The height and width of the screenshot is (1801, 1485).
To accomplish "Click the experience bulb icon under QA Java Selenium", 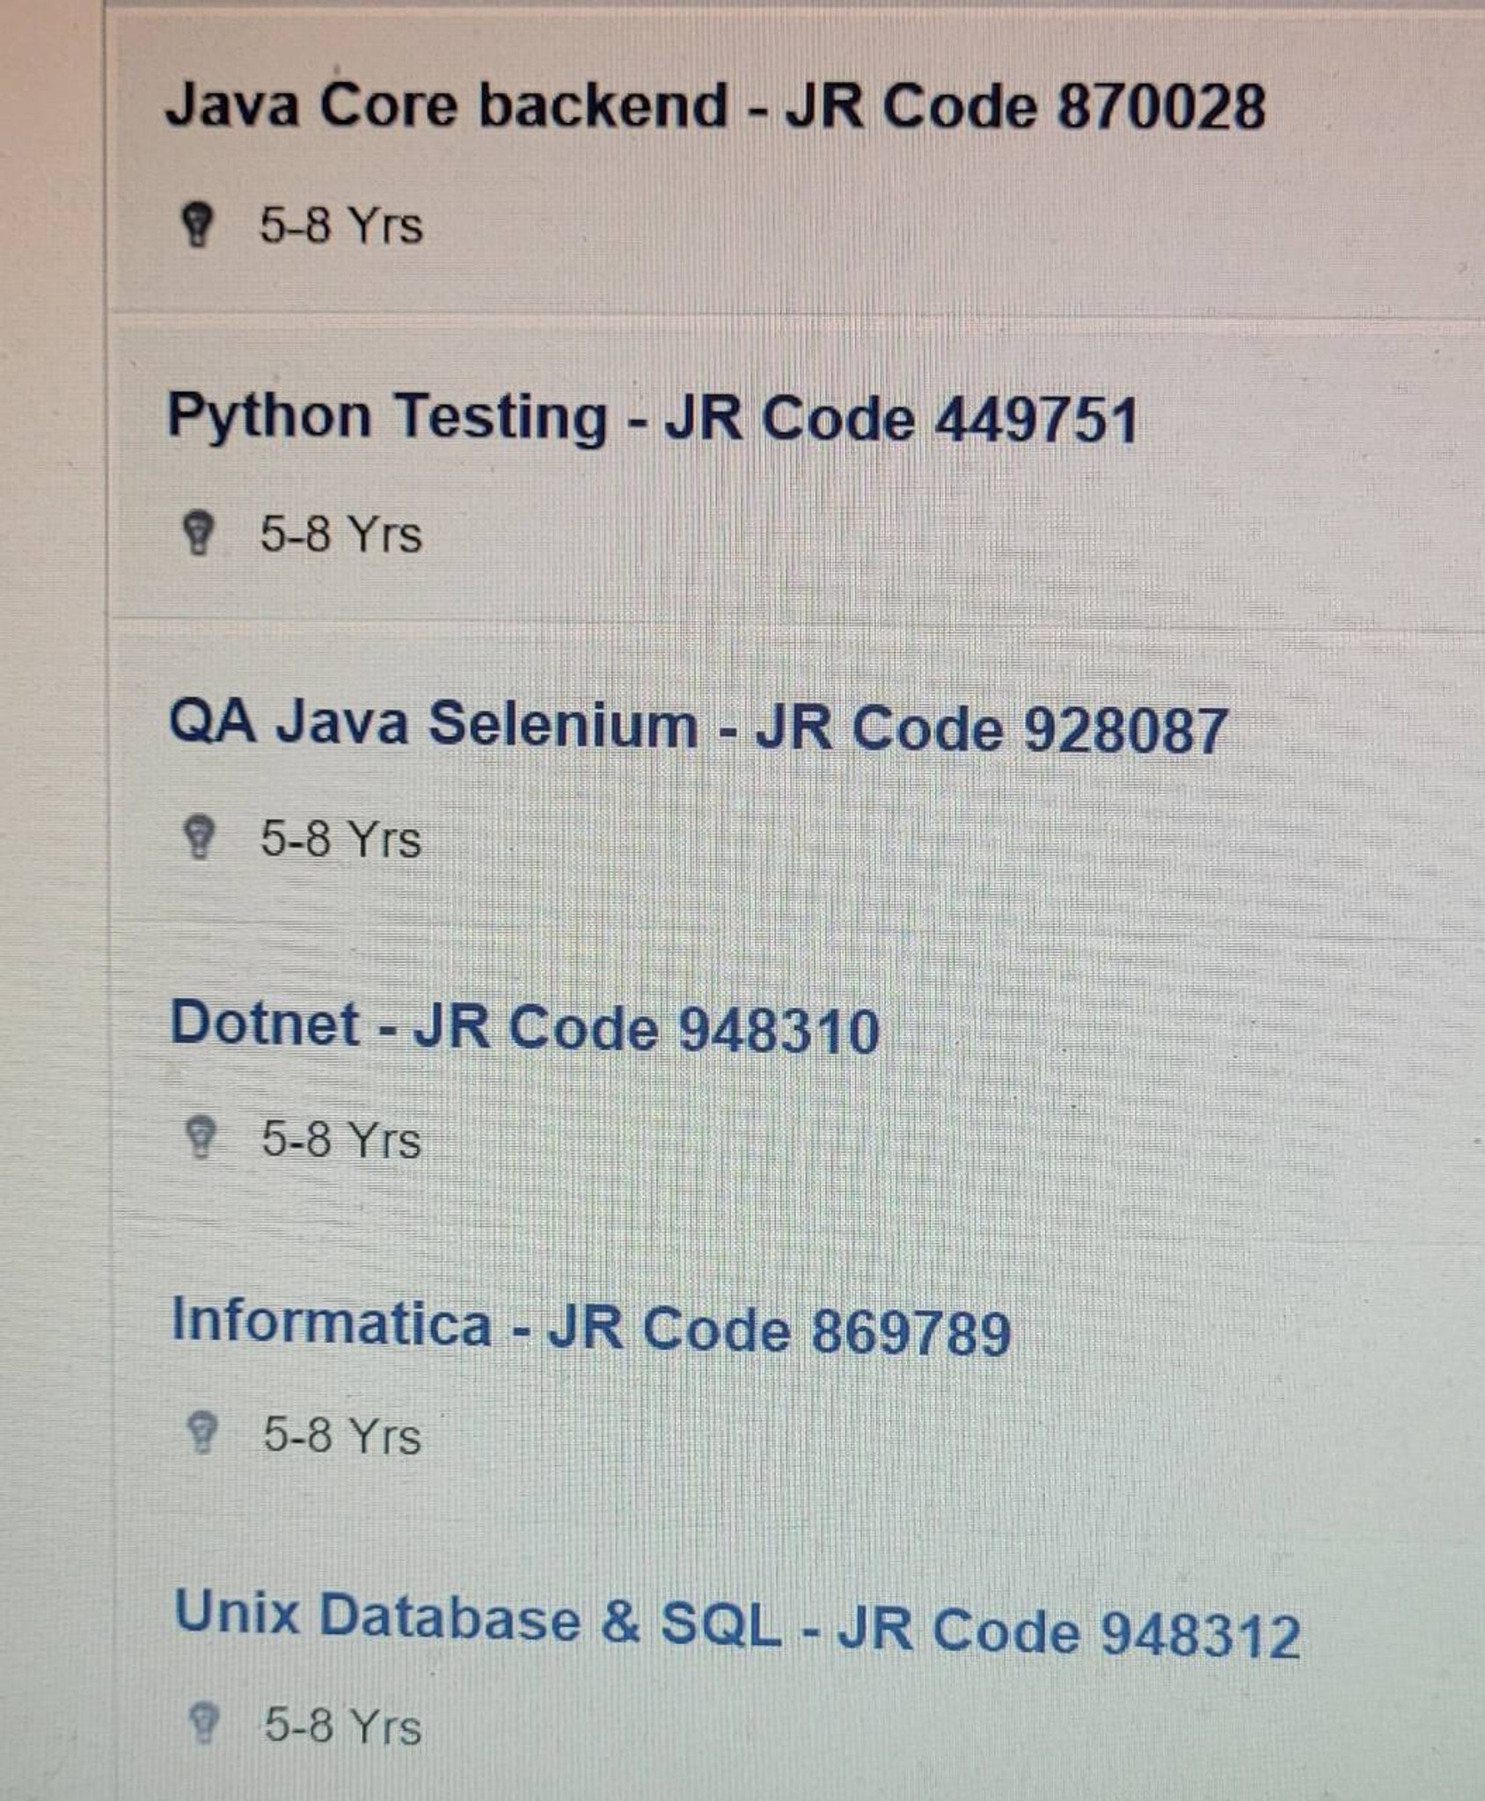I will tap(199, 838).
